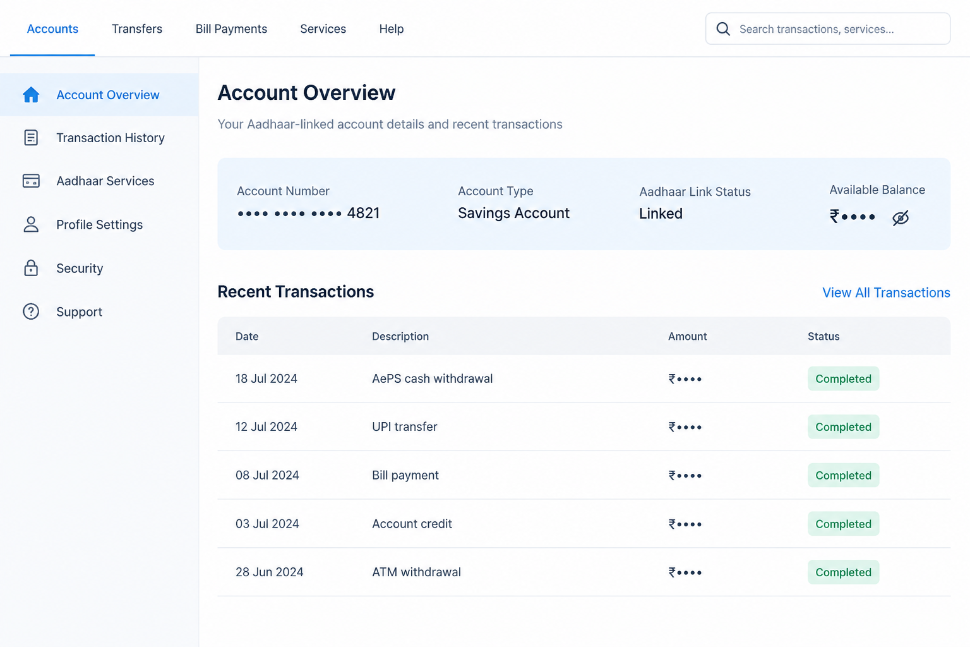
Task: Click the person icon for Profile Settings
Action: tap(31, 224)
